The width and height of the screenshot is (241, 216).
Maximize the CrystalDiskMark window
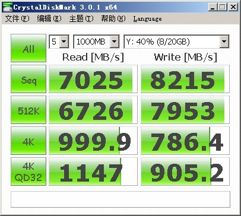[223, 7]
